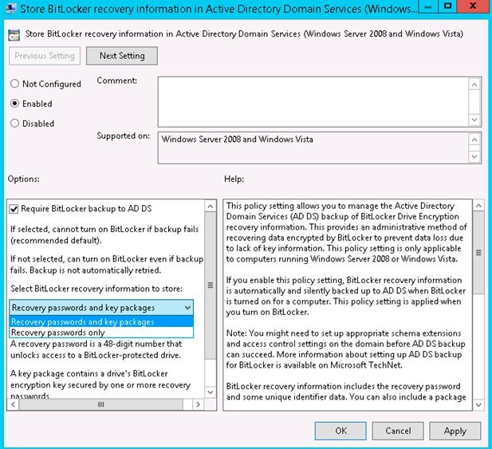
Task: Click the Previous Setting button
Action: point(45,56)
